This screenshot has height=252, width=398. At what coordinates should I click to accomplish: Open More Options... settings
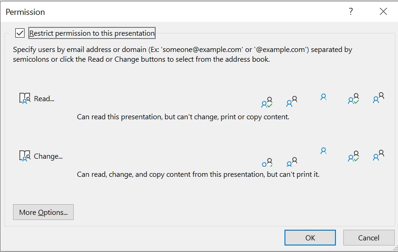tap(43, 212)
